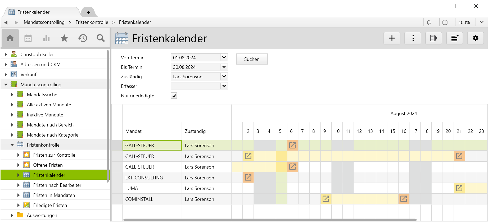The height and width of the screenshot is (222, 488).
Task: Open the notification bell icon
Action: click(429, 22)
